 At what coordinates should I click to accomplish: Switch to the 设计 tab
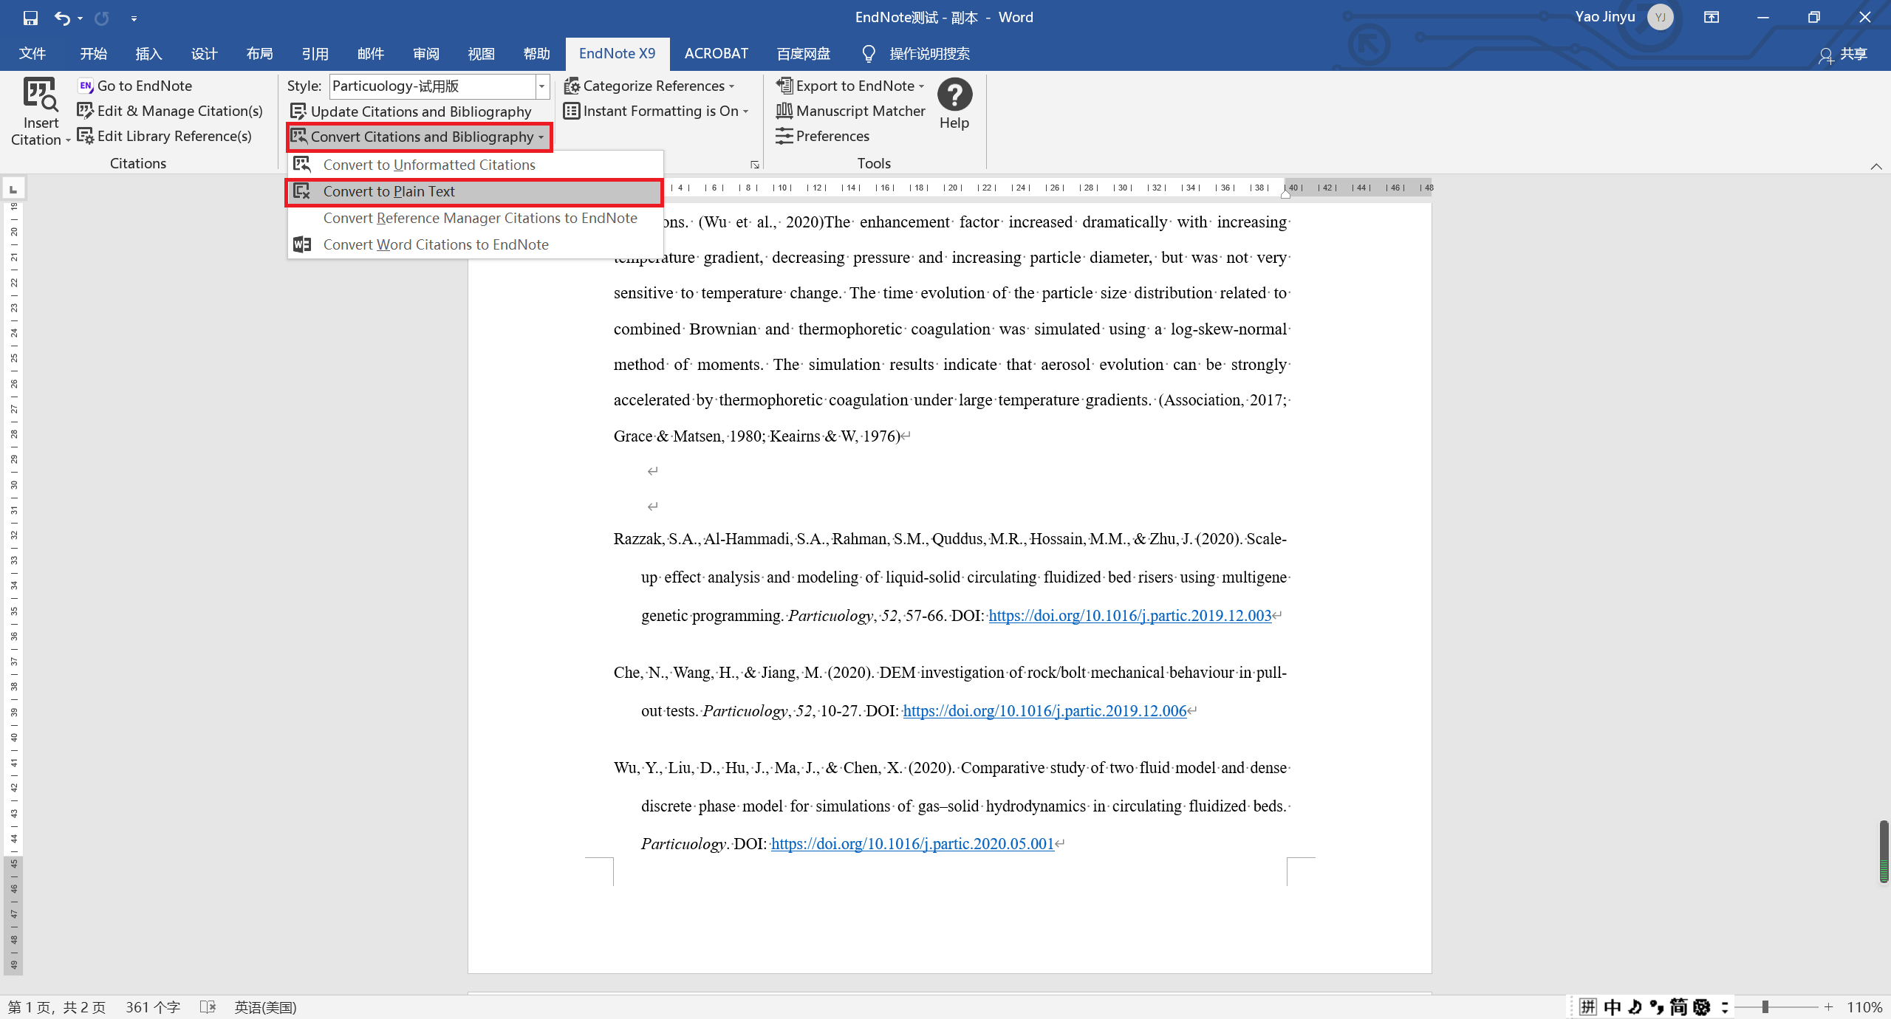click(x=204, y=54)
